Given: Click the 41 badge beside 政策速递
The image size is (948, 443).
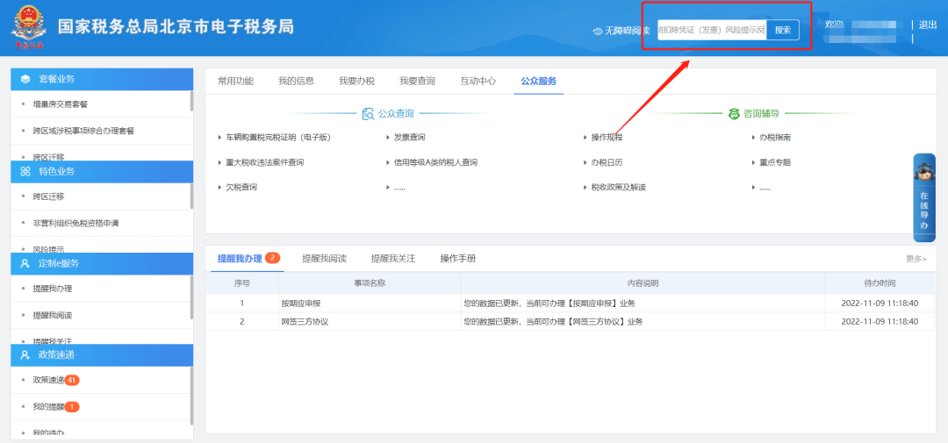Looking at the screenshot, I should coord(73,380).
